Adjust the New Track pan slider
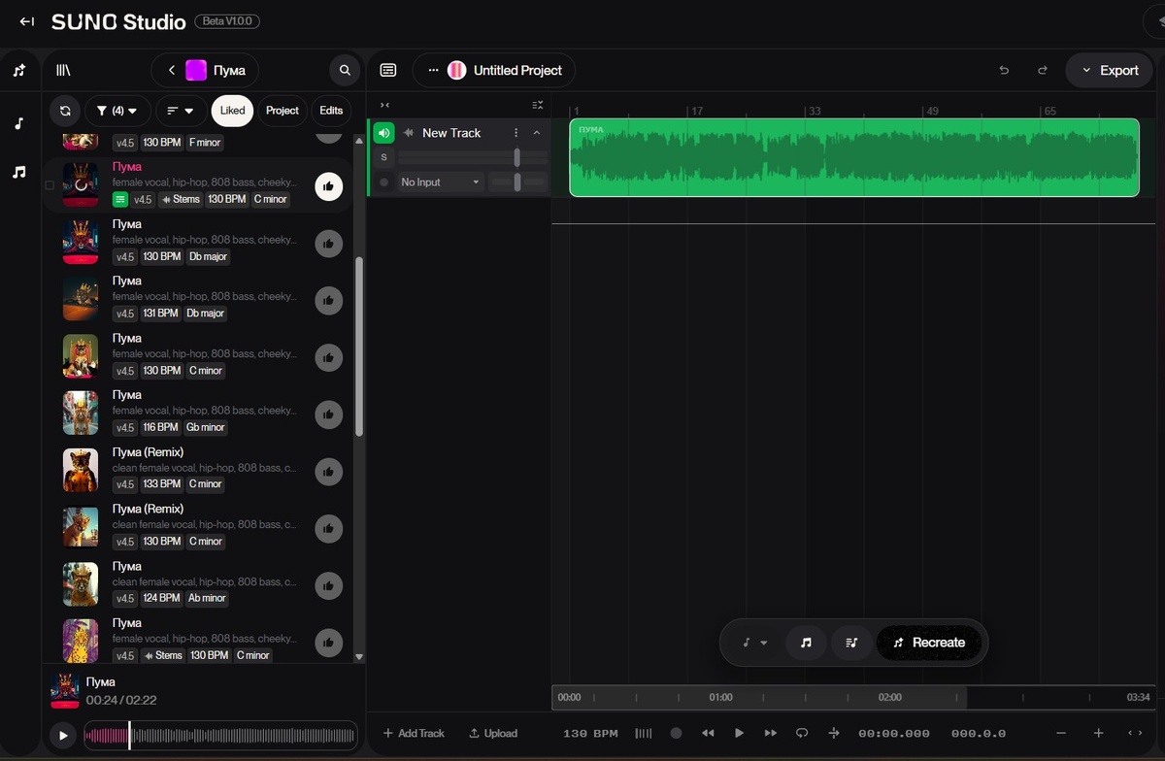The image size is (1165, 761). coord(517,182)
